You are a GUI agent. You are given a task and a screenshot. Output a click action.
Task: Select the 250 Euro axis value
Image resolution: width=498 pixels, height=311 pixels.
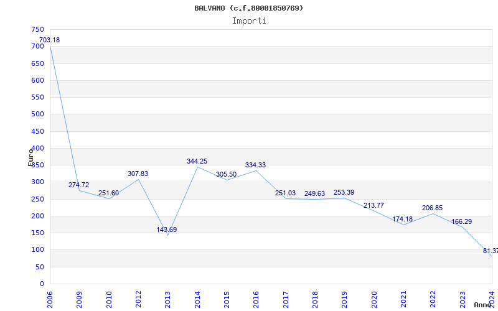(37, 199)
